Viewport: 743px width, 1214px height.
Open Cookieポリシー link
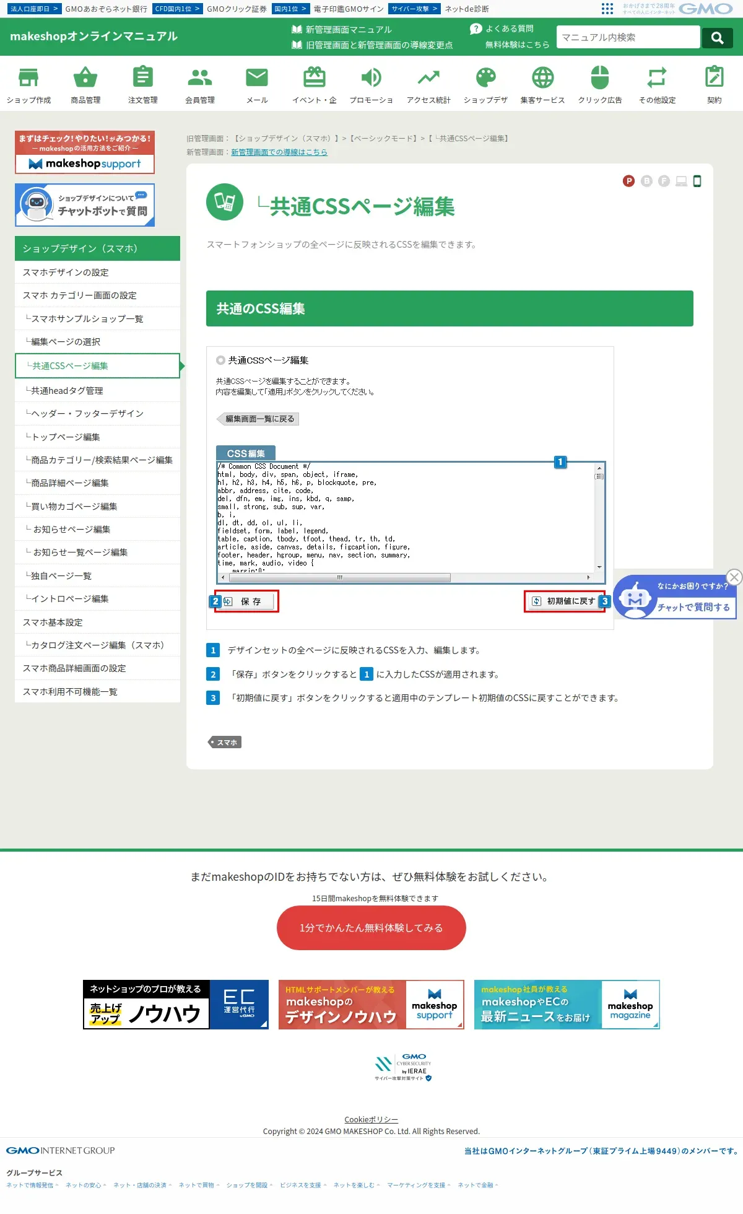click(x=371, y=1119)
